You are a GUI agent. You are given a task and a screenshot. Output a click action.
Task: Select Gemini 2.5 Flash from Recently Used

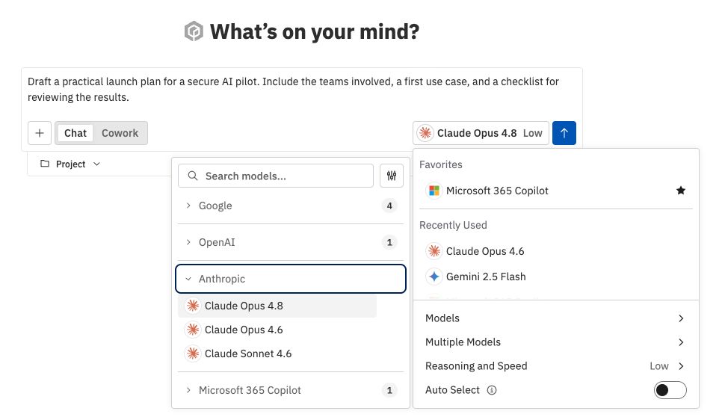coord(556,277)
